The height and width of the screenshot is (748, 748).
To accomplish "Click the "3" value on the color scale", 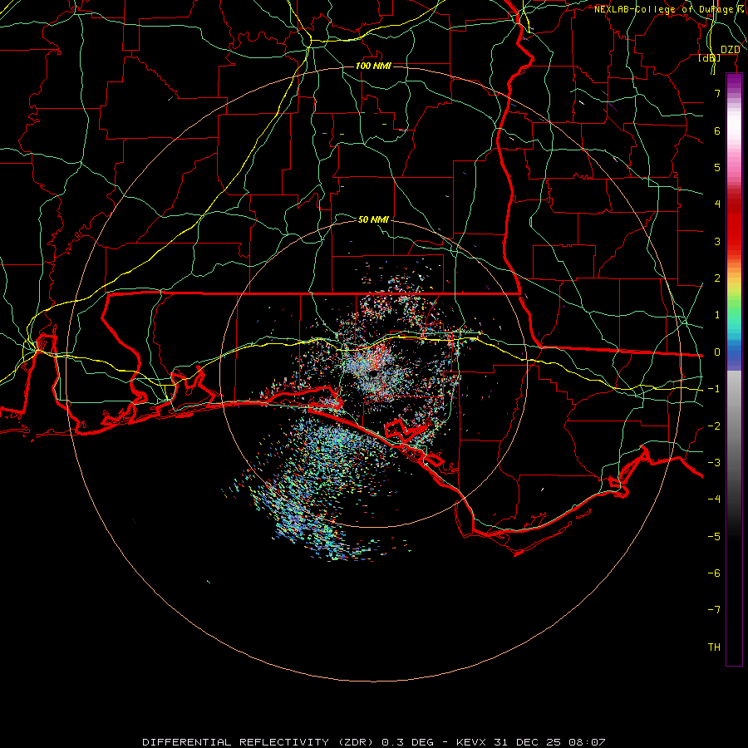I will pos(717,241).
